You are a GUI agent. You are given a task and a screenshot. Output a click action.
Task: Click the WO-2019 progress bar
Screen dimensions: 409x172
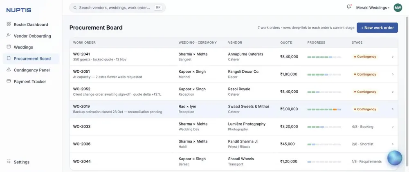(324, 109)
